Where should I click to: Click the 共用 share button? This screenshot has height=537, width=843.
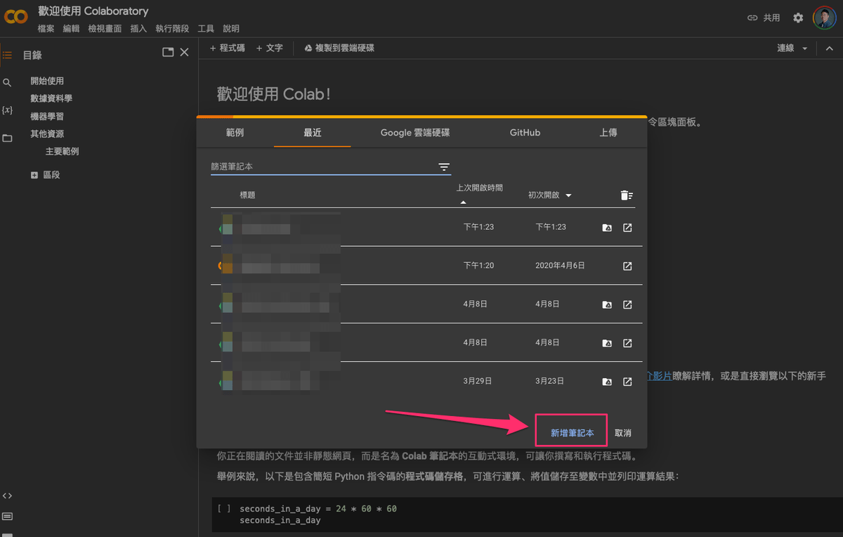764,18
